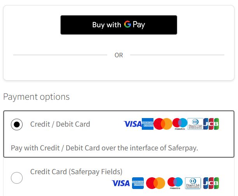Click the Mastercard logo under Saferpay Fields option
Image resolution: width=238 pixels, height=196 pixels.
pyautogui.click(x=156, y=183)
